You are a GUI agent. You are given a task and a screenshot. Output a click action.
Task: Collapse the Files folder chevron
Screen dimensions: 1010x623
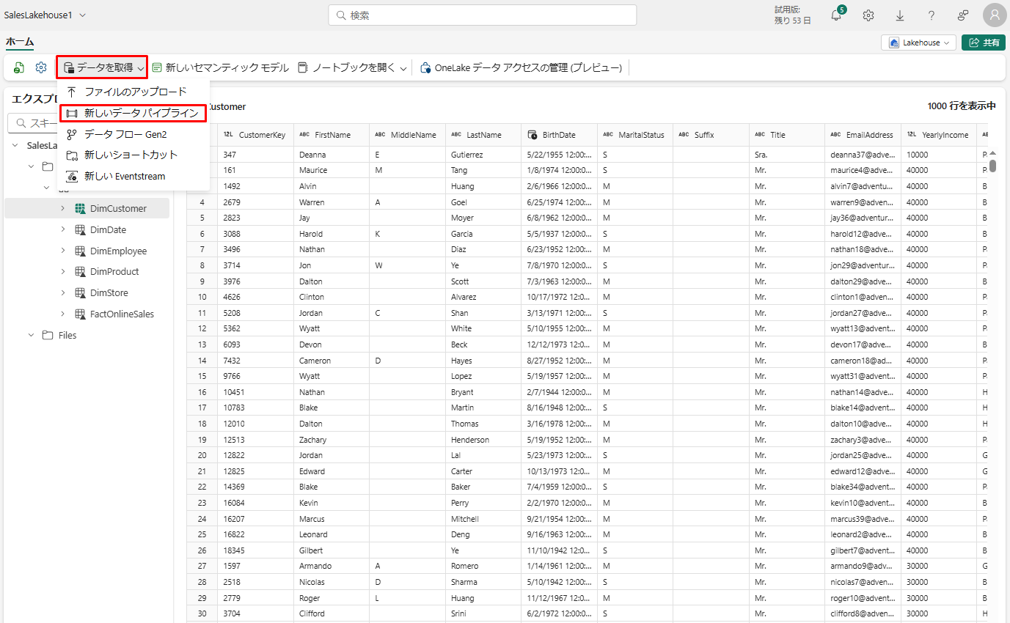tap(32, 335)
